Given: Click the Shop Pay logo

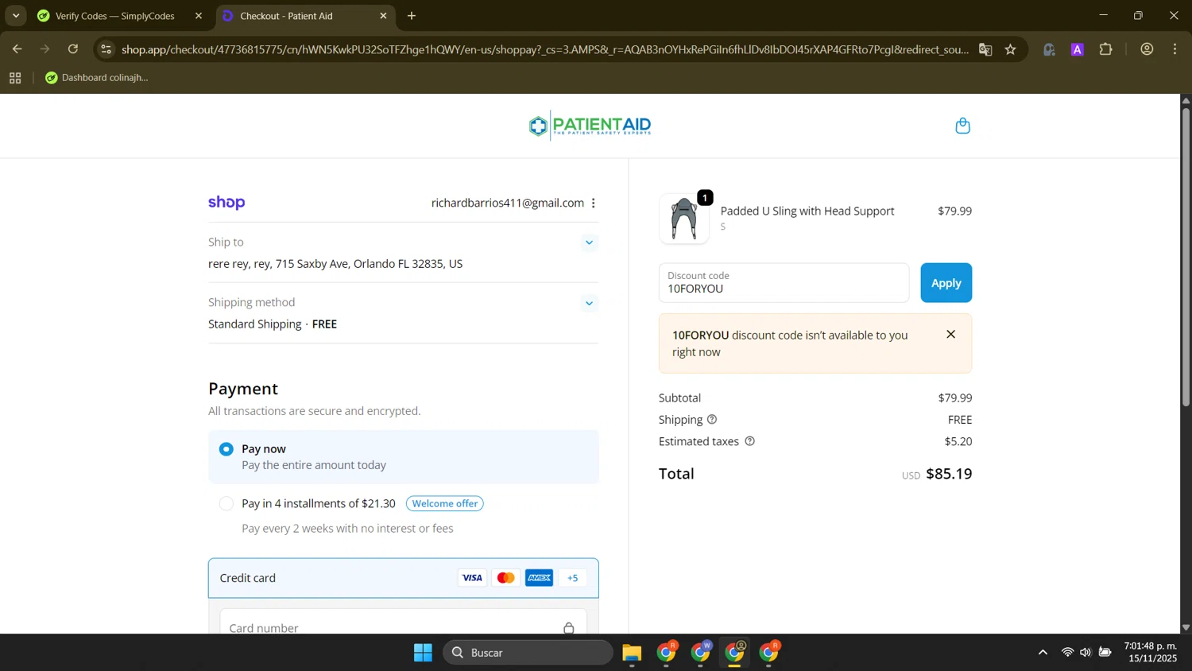Looking at the screenshot, I should click(x=226, y=203).
